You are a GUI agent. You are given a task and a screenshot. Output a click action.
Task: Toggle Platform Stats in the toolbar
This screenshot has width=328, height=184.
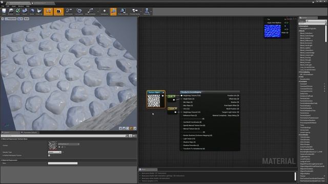(x=123, y=11)
